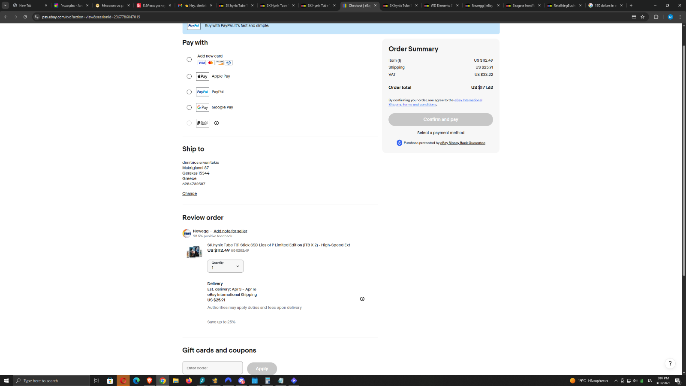Viewport: 686px width, 386px height.
Task: Click Confirm and pay button
Action: 441,120
